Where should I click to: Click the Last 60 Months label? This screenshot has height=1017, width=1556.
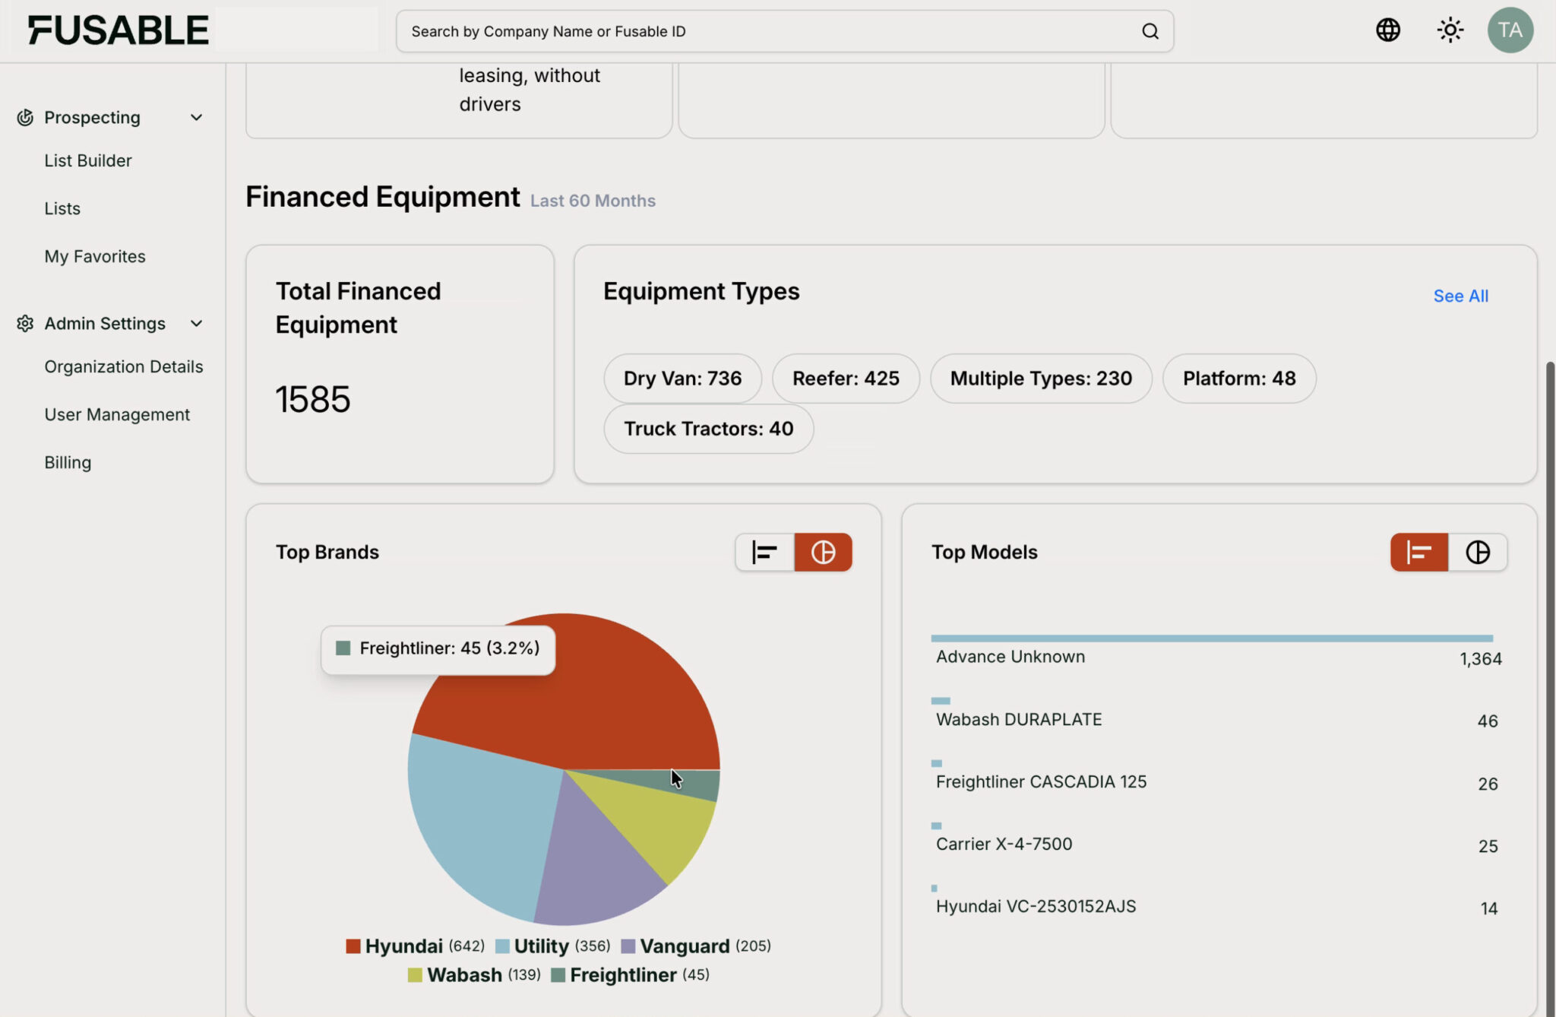[593, 201]
